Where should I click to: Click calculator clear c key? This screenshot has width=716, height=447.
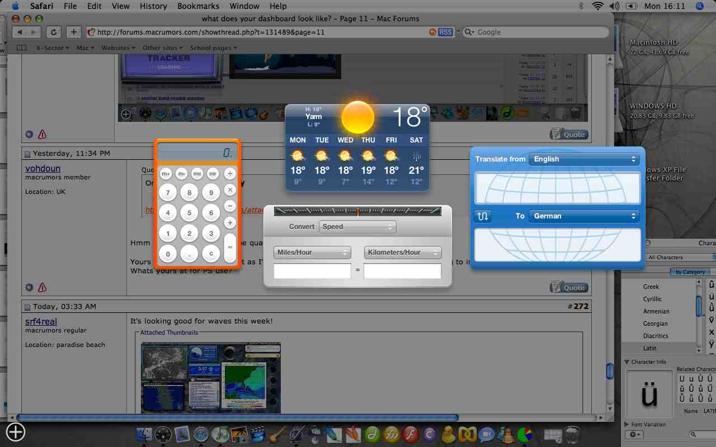[x=211, y=254]
